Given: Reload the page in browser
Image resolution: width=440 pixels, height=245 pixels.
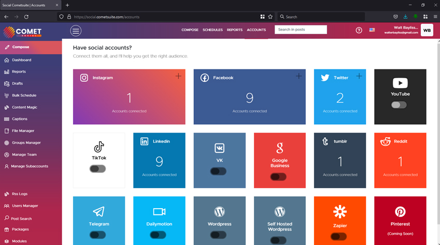Looking at the screenshot, I should [x=26, y=17].
